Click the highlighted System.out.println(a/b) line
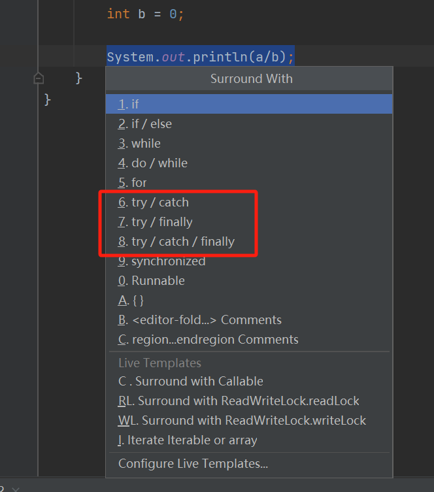Screen dimensions: 434x492 click(200, 56)
